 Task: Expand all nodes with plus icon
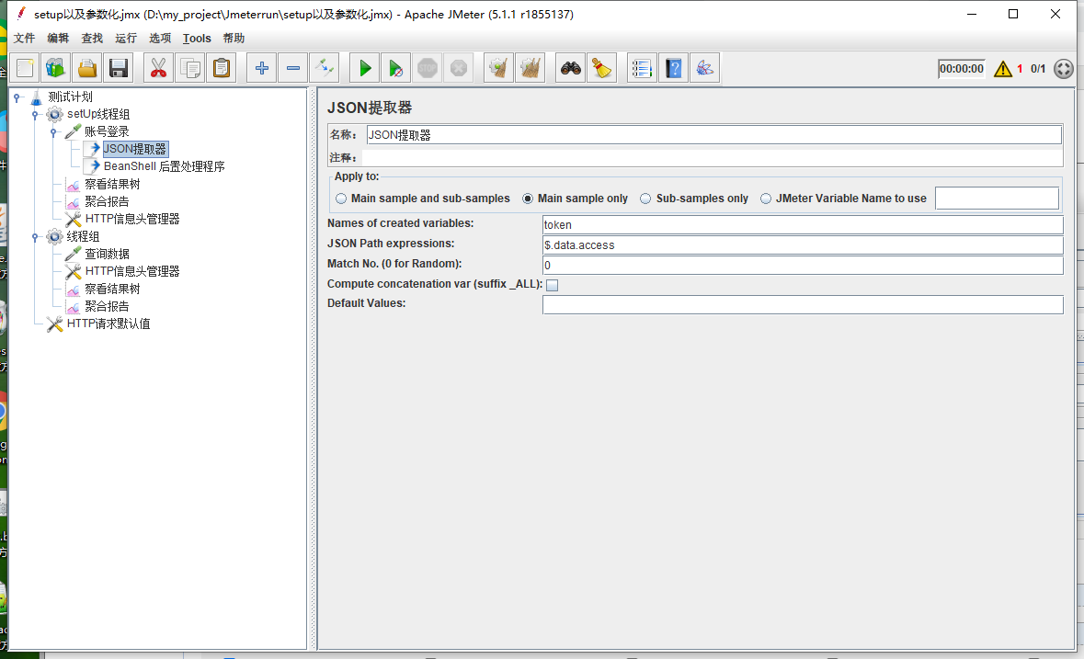261,68
